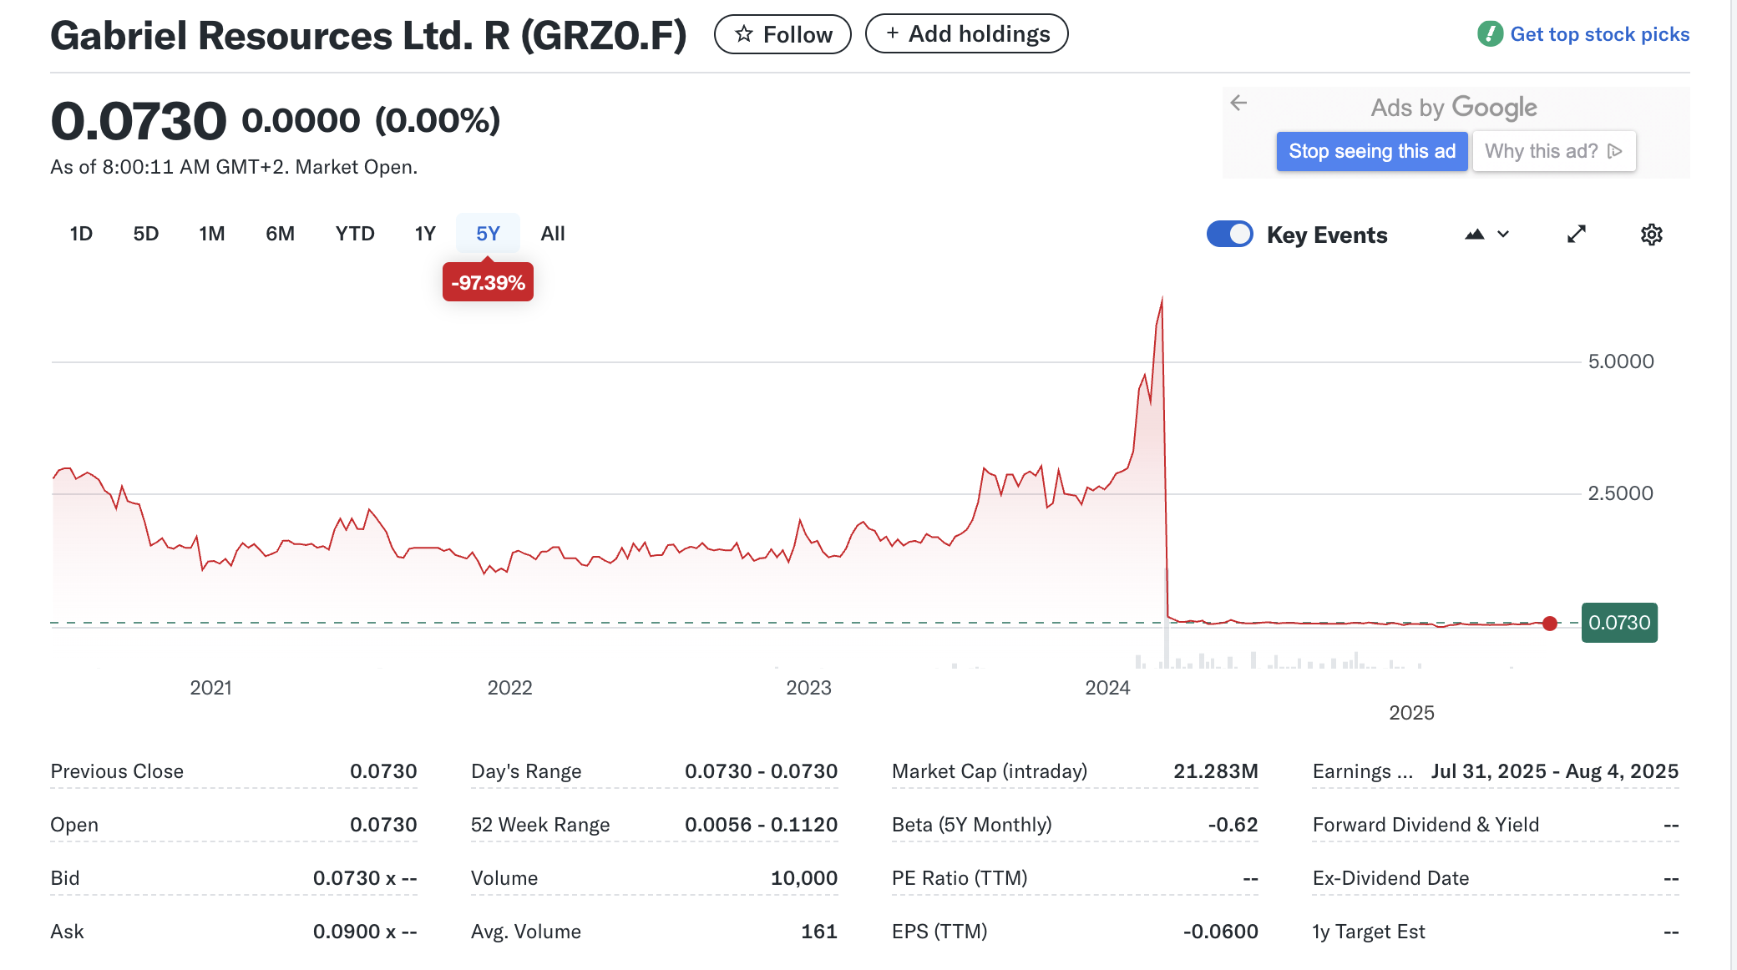Screen dimensions: 1737x970
Task: Click PE Ratio (TTM) label
Action: (x=960, y=878)
